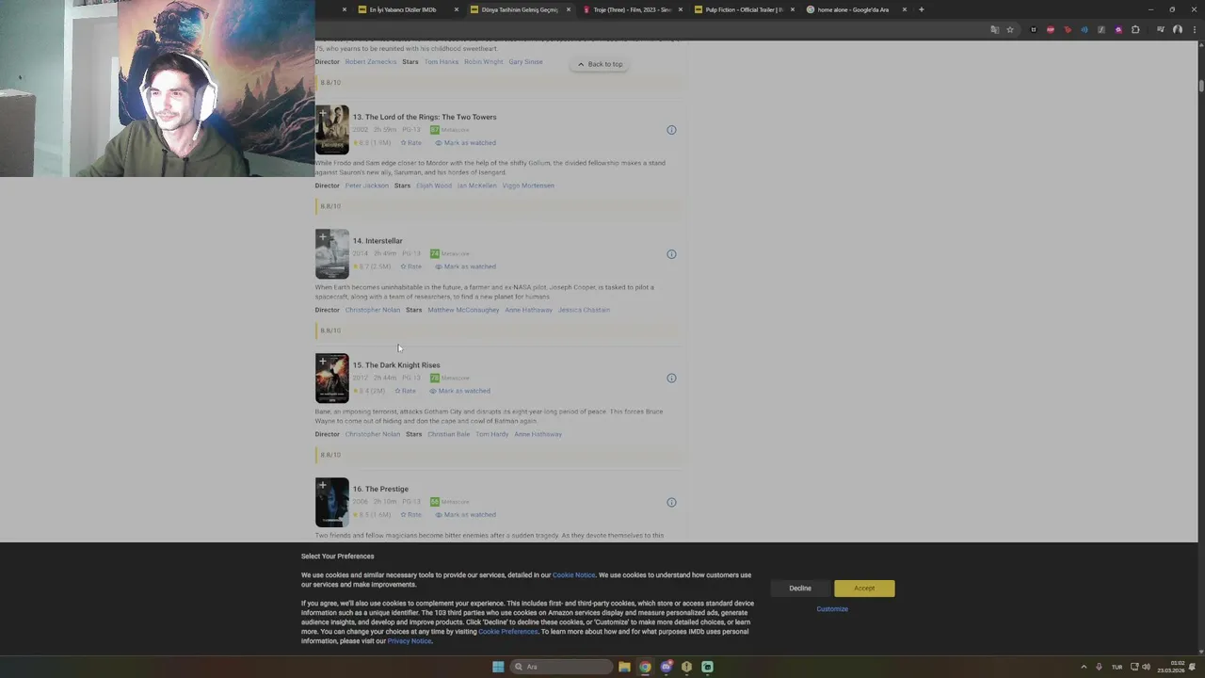This screenshot has width=1205, height=678.
Task: Open Matthew McConaughey's page
Action: pos(463,310)
